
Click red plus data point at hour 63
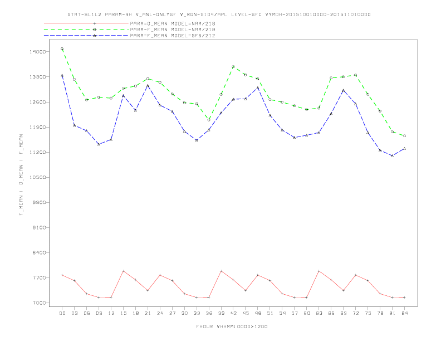pyautogui.click(x=319, y=271)
